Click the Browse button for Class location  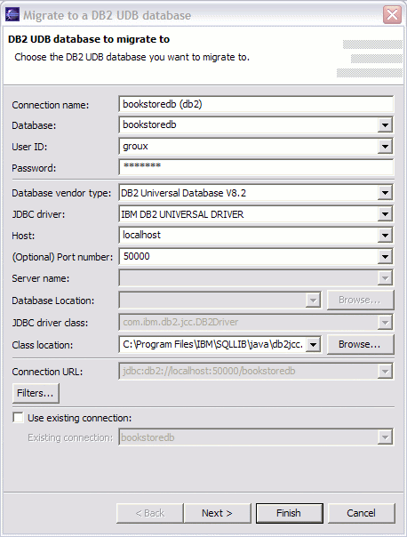(x=361, y=344)
